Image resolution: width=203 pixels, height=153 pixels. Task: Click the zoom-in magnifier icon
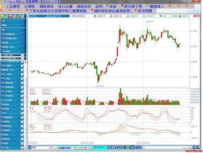(x=194, y=147)
